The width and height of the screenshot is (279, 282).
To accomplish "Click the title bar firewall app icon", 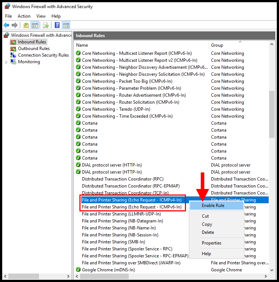I will (x=7, y=7).
